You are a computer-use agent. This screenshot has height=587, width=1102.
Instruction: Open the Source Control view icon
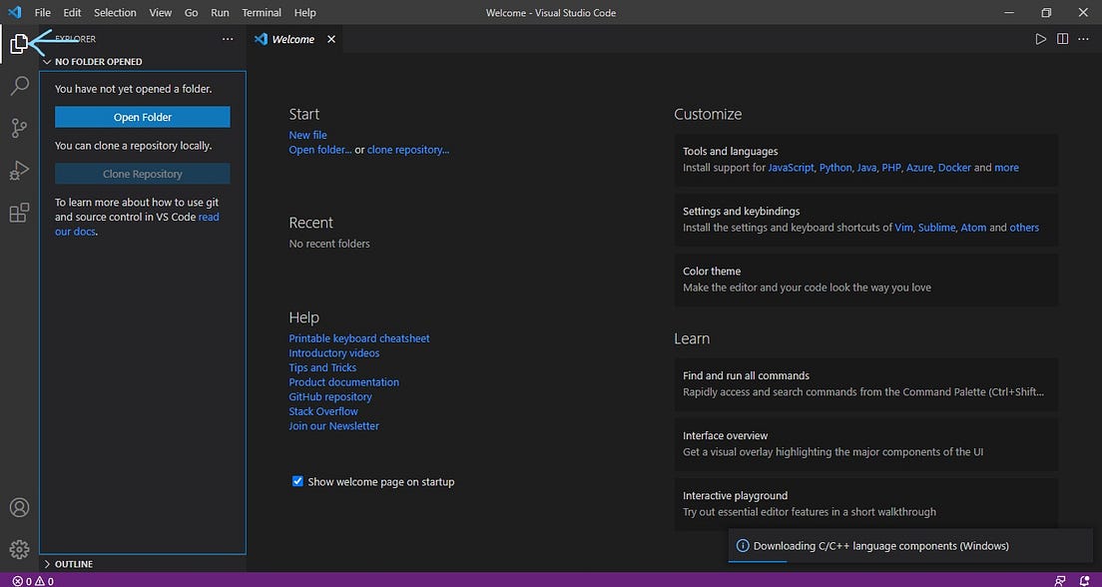click(x=19, y=128)
